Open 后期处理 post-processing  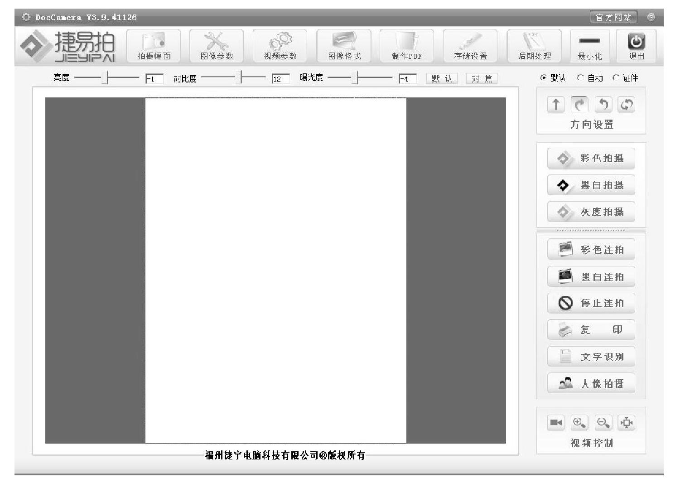[x=534, y=46]
